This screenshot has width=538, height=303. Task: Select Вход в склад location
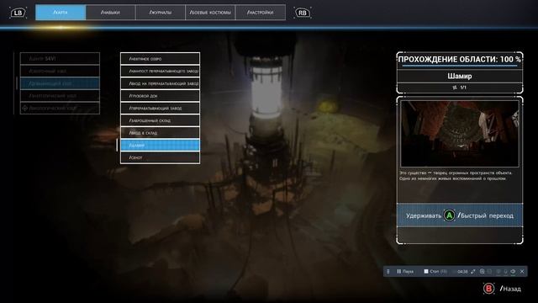pos(160,133)
